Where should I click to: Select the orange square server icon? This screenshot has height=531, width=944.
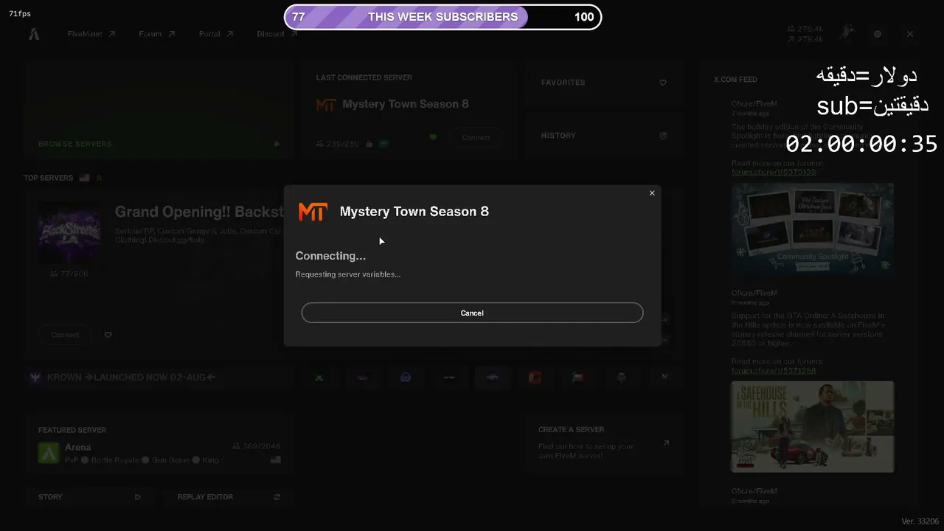[535, 378]
